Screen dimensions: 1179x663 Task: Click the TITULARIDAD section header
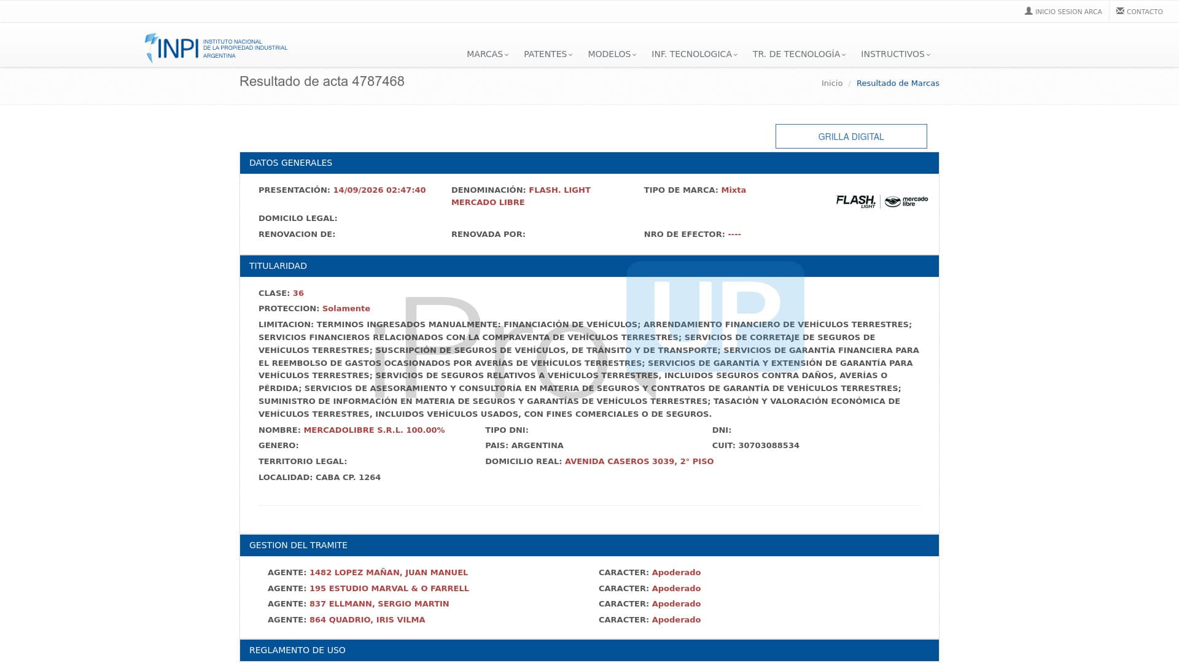coord(589,266)
